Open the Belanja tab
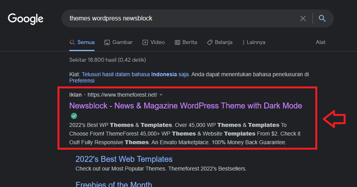This screenshot has width=357, height=187. [x=220, y=42]
